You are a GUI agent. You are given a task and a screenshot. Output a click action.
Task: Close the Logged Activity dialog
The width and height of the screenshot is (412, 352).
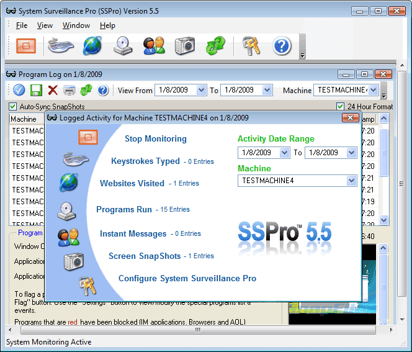click(350, 118)
